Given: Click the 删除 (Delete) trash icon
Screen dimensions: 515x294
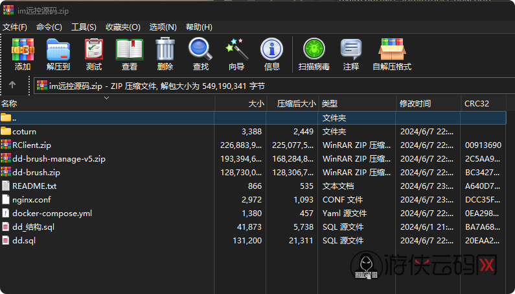Looking at the screenshot, I should pyautogui.click(x=165, y=54).
